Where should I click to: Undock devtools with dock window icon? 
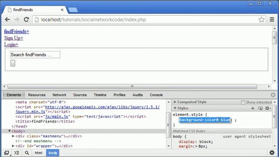(7, 153)
